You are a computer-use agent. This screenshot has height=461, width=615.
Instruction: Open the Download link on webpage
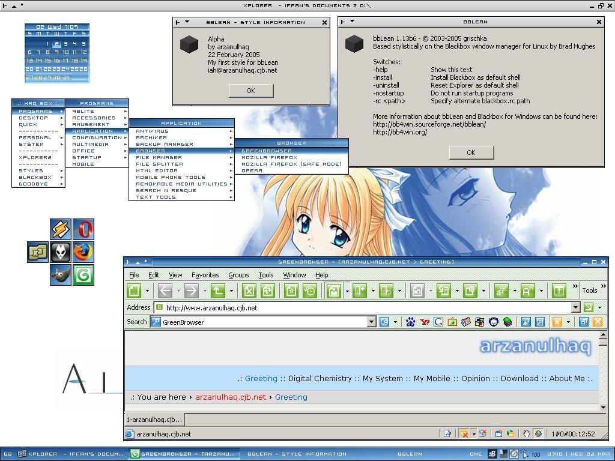[520, 378]
